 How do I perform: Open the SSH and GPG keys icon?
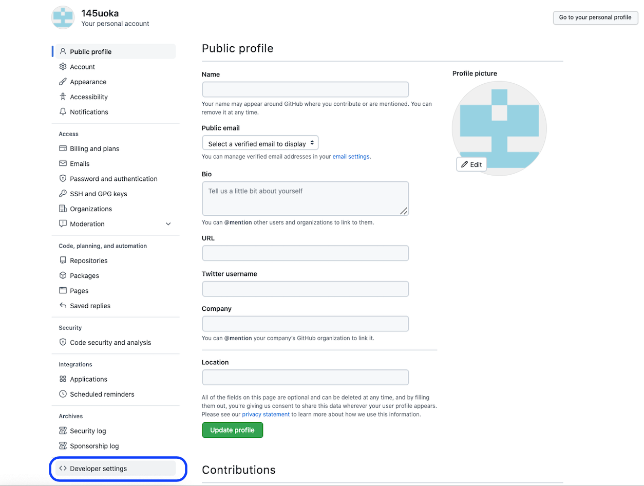pos(62,194)
